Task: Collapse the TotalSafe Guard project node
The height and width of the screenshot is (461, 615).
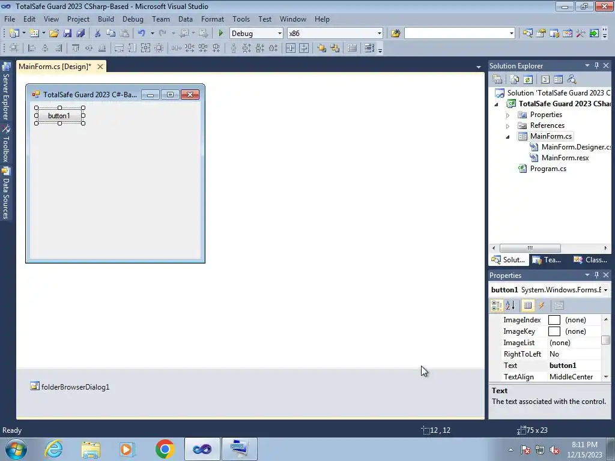Action: click(x=496, y=104)
